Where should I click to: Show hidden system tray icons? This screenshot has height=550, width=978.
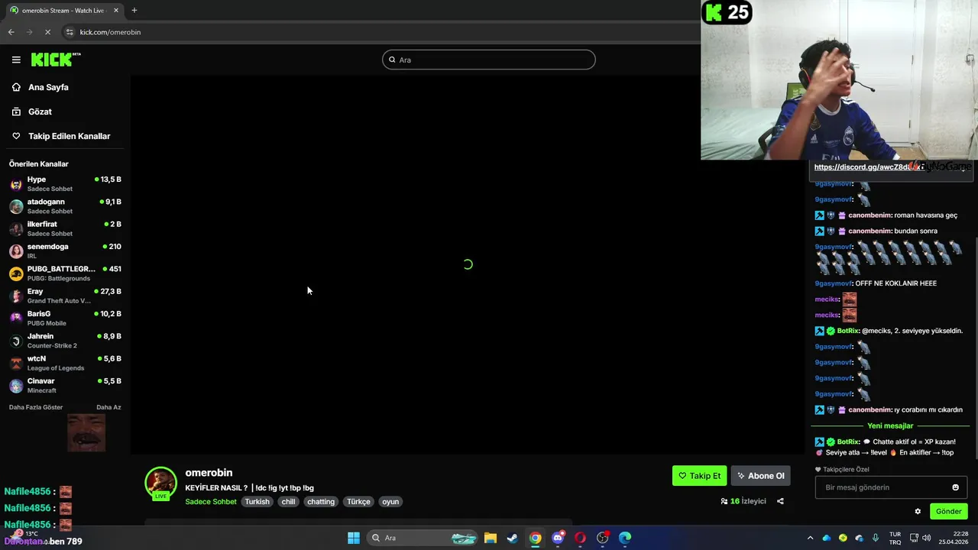point(810,538)
